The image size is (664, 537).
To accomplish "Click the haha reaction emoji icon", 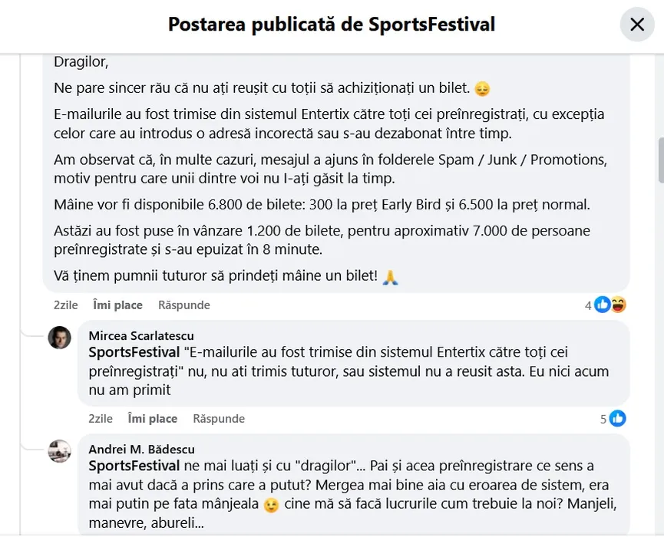I will [618, 305].
